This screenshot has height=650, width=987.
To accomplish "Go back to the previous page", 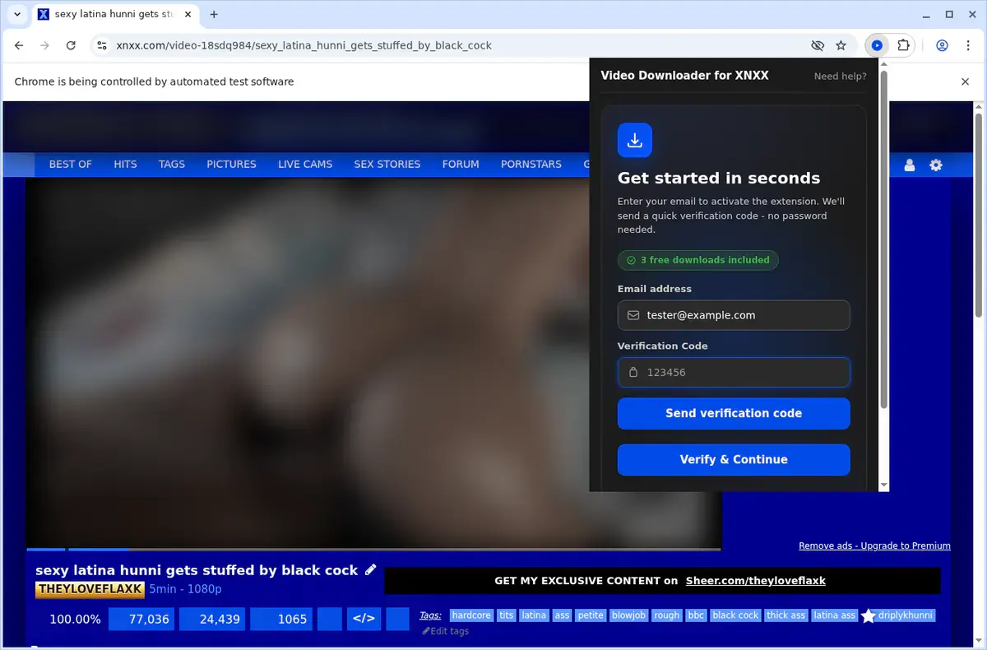I will tap(19, 45).
